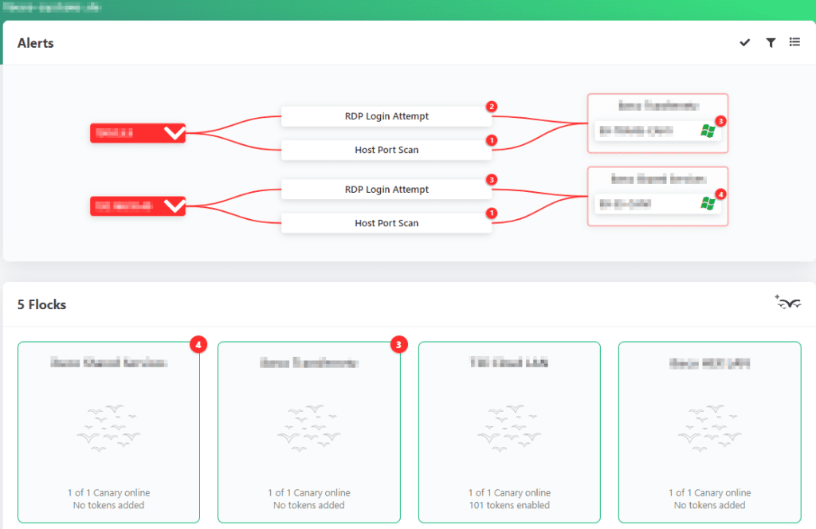
Task: Select the upper RDP Login Attempt alert node
Action: click(x=386, y=116)
